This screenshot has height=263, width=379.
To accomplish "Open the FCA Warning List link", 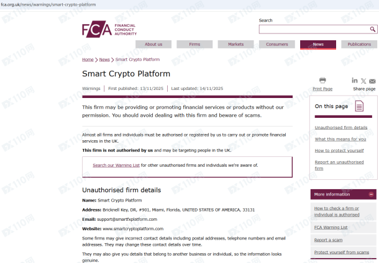I will coord(331,227).
